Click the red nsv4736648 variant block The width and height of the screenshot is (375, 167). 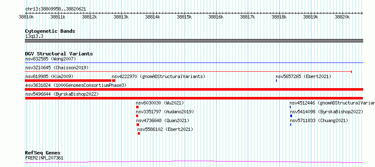(138, 125)
